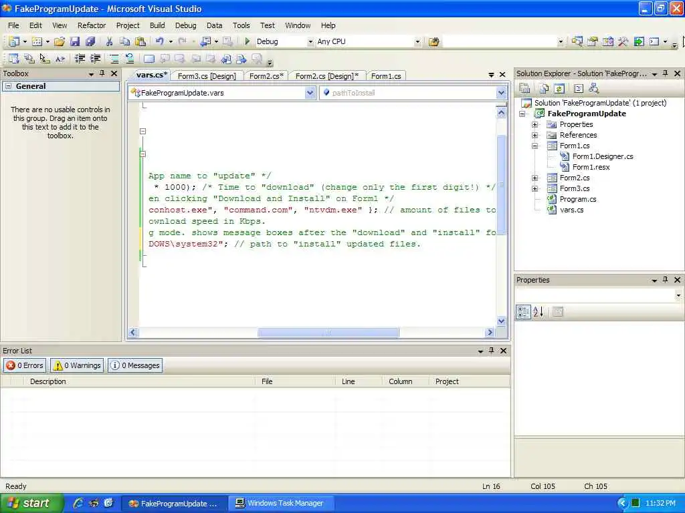This screenshot has height=513, width=685.
Task: Click the Open File folder icon
Action: click(x=60, y=42)
